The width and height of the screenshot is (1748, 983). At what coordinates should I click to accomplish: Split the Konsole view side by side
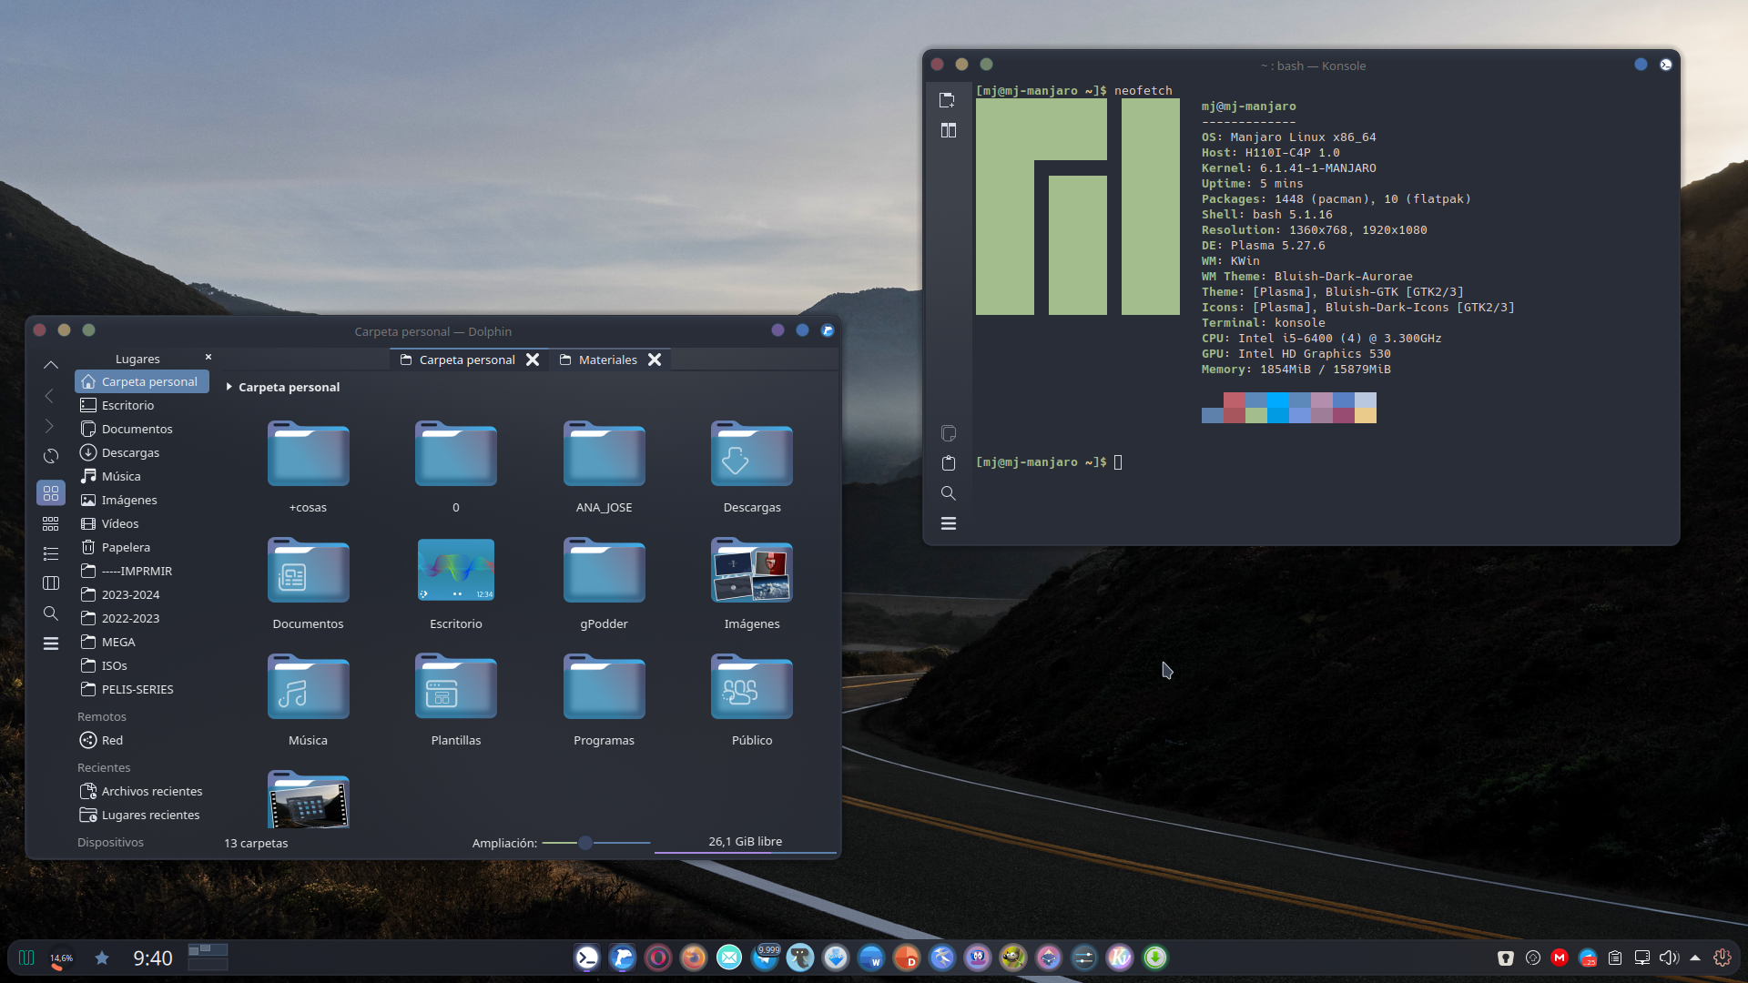pyautogui.click(x=948, y=130)
